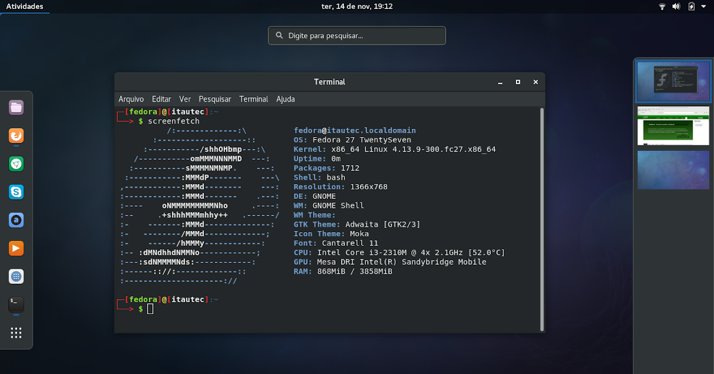Click the Atividades button
The height and width of the screenshot is (374, 714).
point(24,7)
